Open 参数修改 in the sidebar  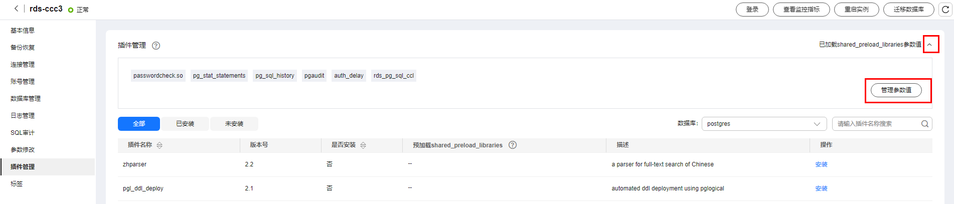23,150
